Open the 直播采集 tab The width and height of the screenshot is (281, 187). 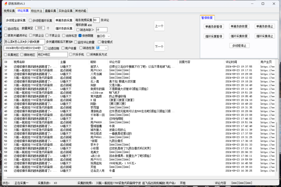coord(50,11)
